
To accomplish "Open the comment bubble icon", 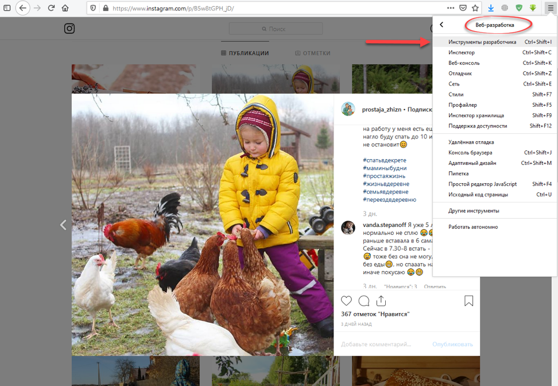I will 364,301.
